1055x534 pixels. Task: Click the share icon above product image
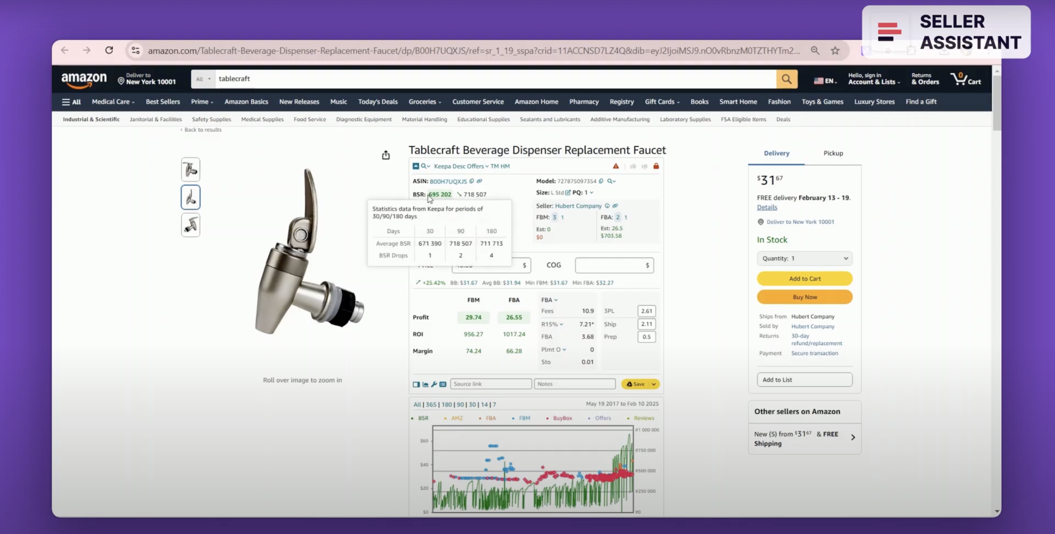(x=386, y=155)
